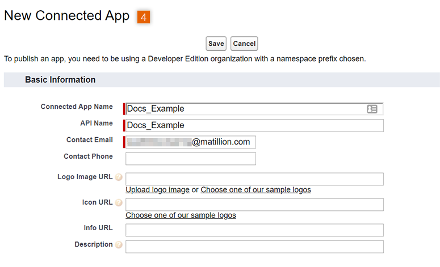Screen dimensions: 440x267
Task: Open help icon beside Logo Image URL
Action: (119, 177)
